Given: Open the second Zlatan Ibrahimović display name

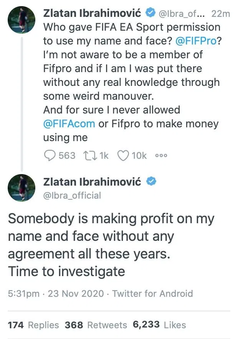Looking at the screenshot, I should click(92, 182).
